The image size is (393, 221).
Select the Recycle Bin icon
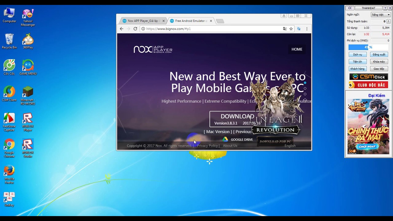pos(9,41)
